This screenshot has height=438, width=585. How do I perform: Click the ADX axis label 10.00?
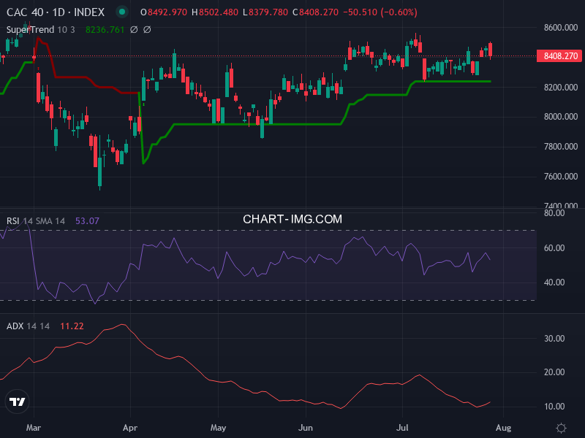click(554, 407)
